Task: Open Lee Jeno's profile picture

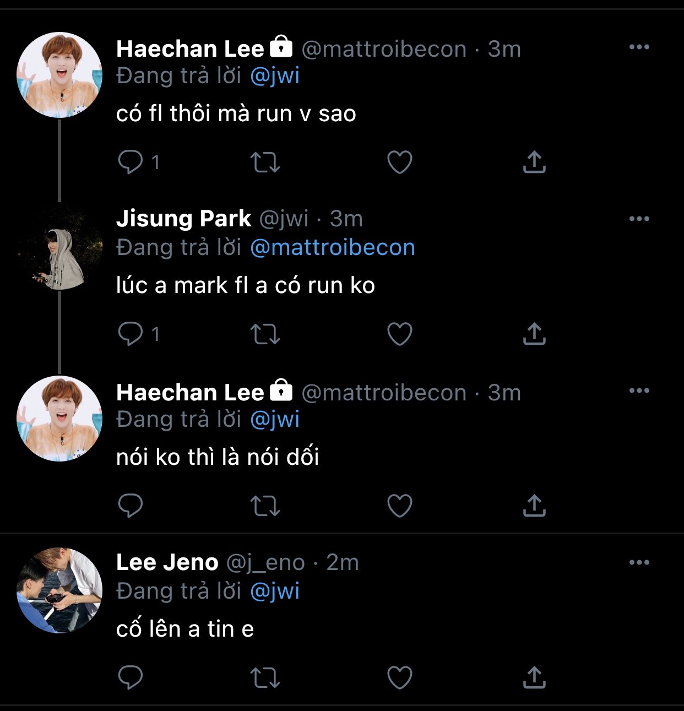Action: (x=59, y=590)
